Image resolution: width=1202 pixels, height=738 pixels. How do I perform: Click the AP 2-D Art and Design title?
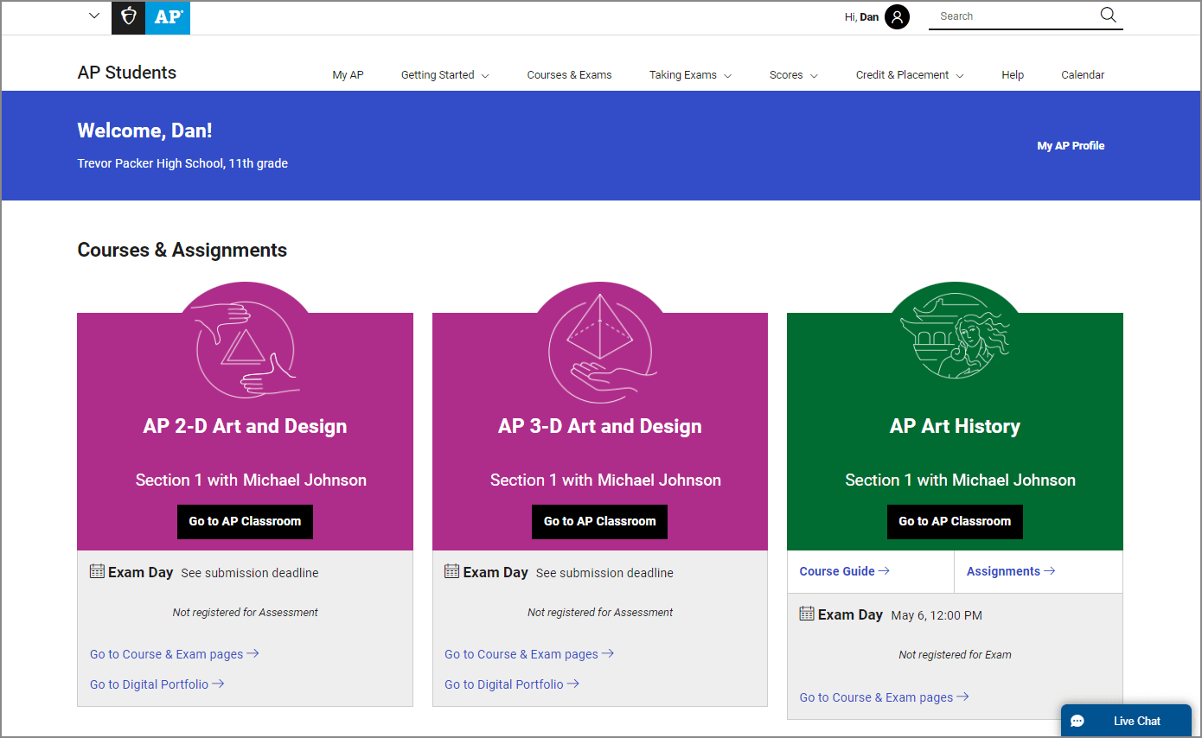(x=245, y=427)
